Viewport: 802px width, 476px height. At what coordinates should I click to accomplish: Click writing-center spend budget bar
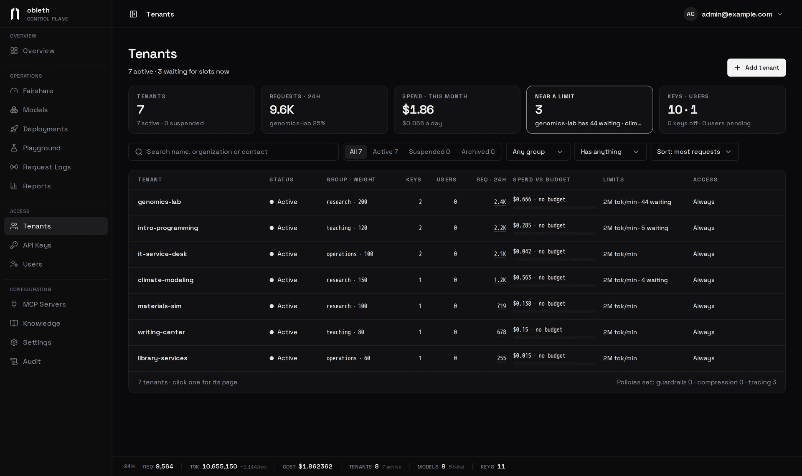[x=554, y=338]
